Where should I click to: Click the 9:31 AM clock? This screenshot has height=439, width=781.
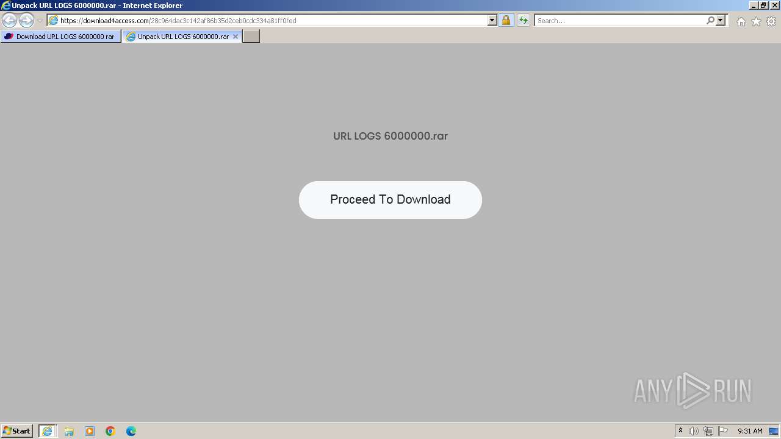point(750,431)
